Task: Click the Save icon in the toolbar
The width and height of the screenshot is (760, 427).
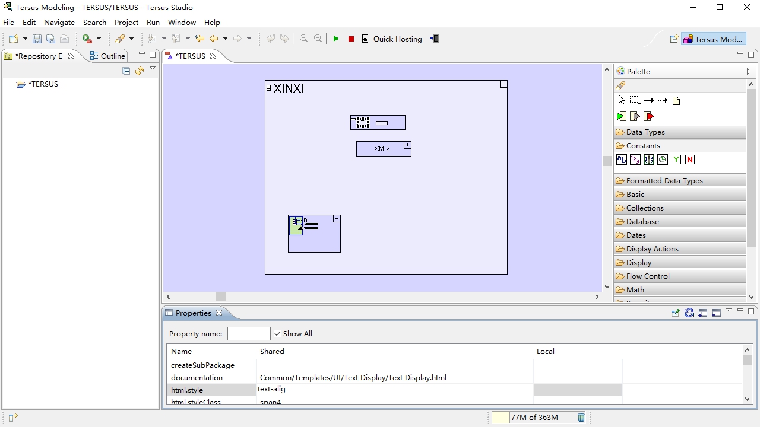Action: pyautogui.click(x=37, y=39)
